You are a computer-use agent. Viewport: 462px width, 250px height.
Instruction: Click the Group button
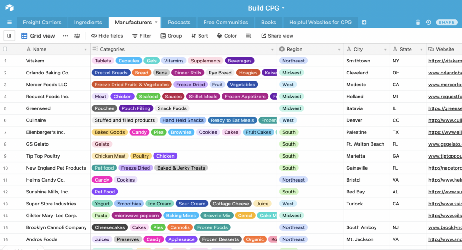pos(171,36)
